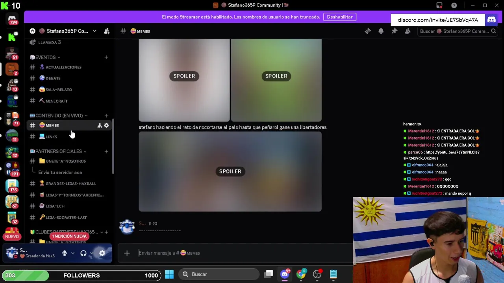The height and width of the screenshot is (283, 504).
Task: Show pinned messages pin icon
Action: click(x=394, y=31)
